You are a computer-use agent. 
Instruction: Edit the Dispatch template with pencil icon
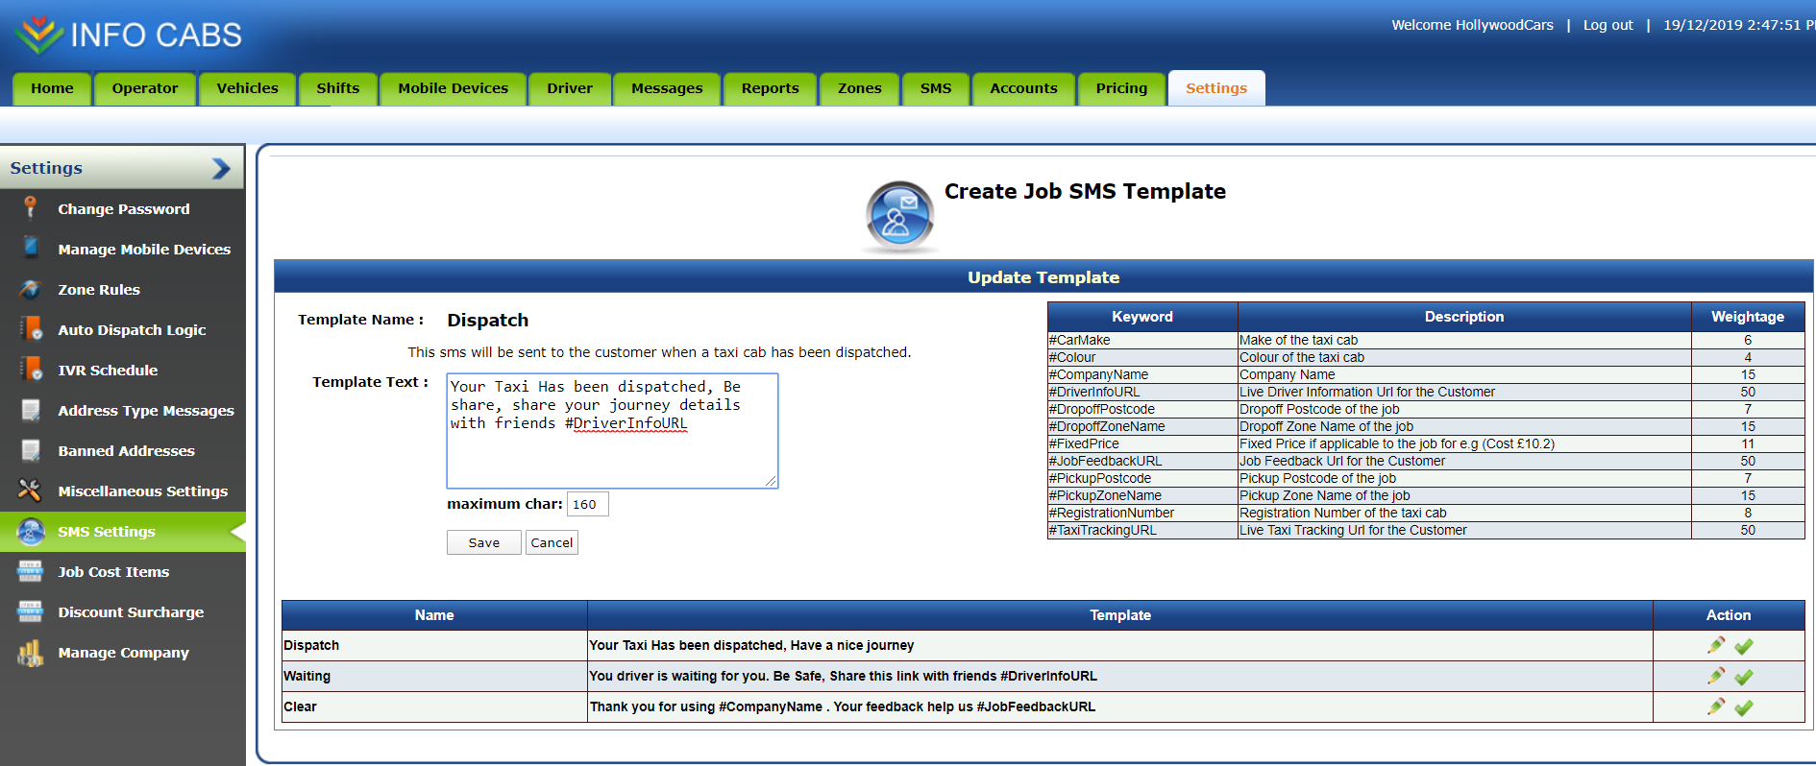coord(1715,645)
